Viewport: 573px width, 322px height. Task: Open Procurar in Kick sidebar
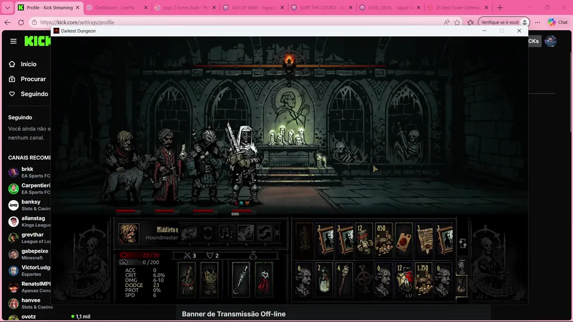28,79
